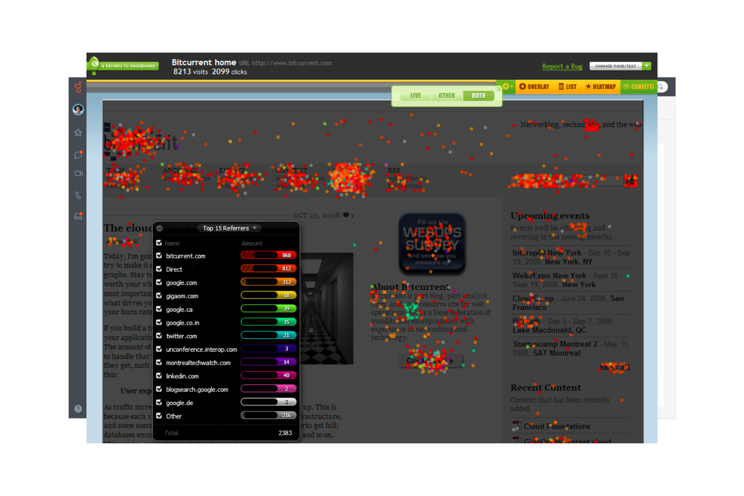Viewport: 744px width, 496px height.
Task: Click the 'The cloud' article headline
Action: click(x=128, y=228)
